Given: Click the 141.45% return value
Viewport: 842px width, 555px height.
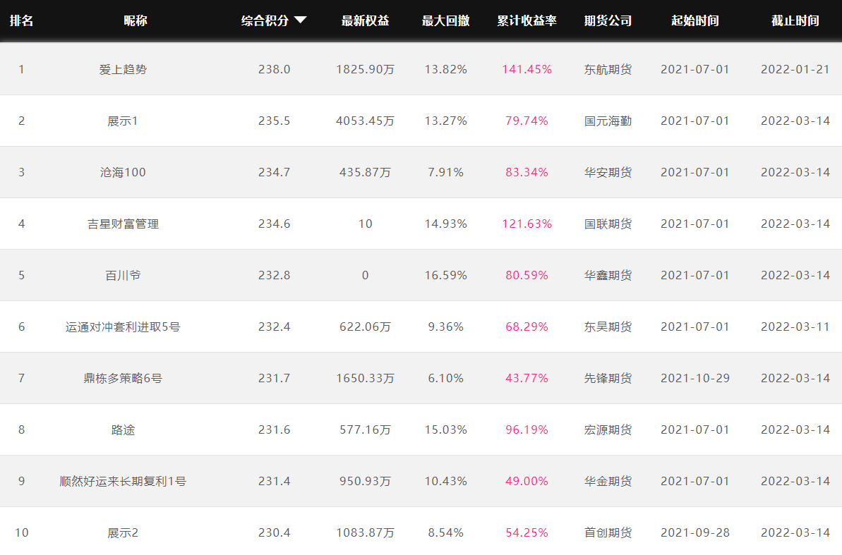Looking at the screenshot, I should (527, 69).
